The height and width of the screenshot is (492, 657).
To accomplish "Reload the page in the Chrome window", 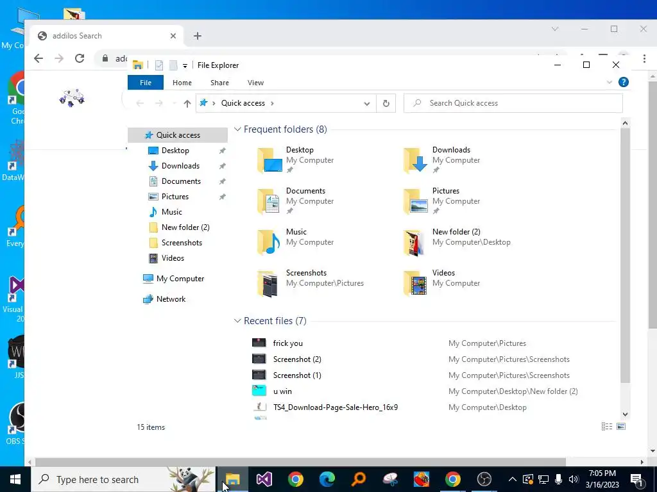I will coord(80,58).
